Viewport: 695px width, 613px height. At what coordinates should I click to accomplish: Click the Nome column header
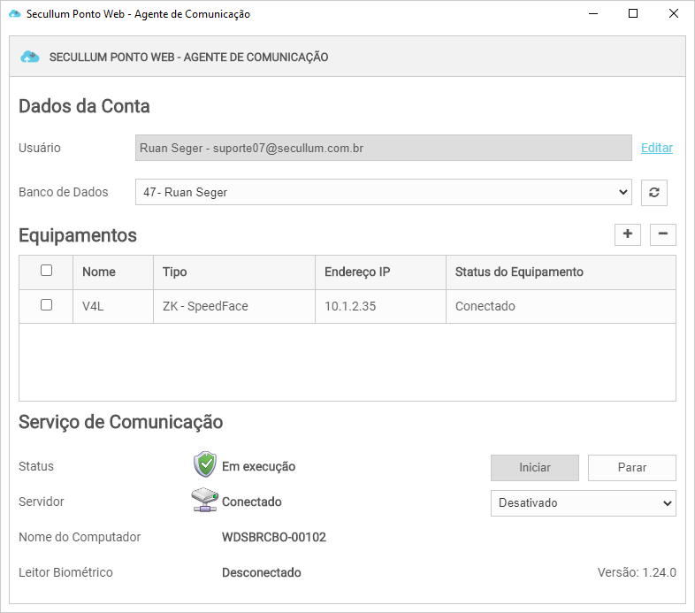point(113,272)
